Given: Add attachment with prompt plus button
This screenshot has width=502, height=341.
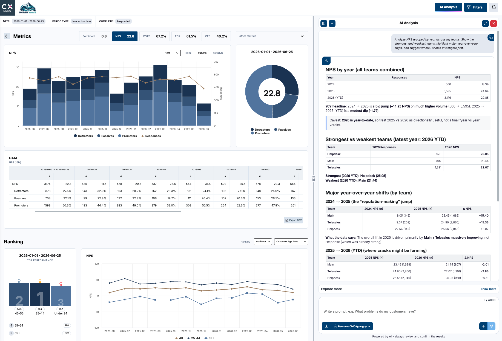Looking at the screenshot, I should click(x=483, y=326).
